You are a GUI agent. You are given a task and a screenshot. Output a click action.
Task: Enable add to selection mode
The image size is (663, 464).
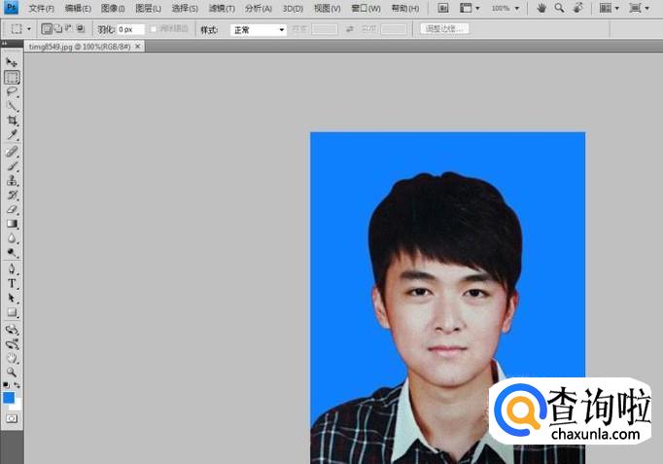click(58, 29)
